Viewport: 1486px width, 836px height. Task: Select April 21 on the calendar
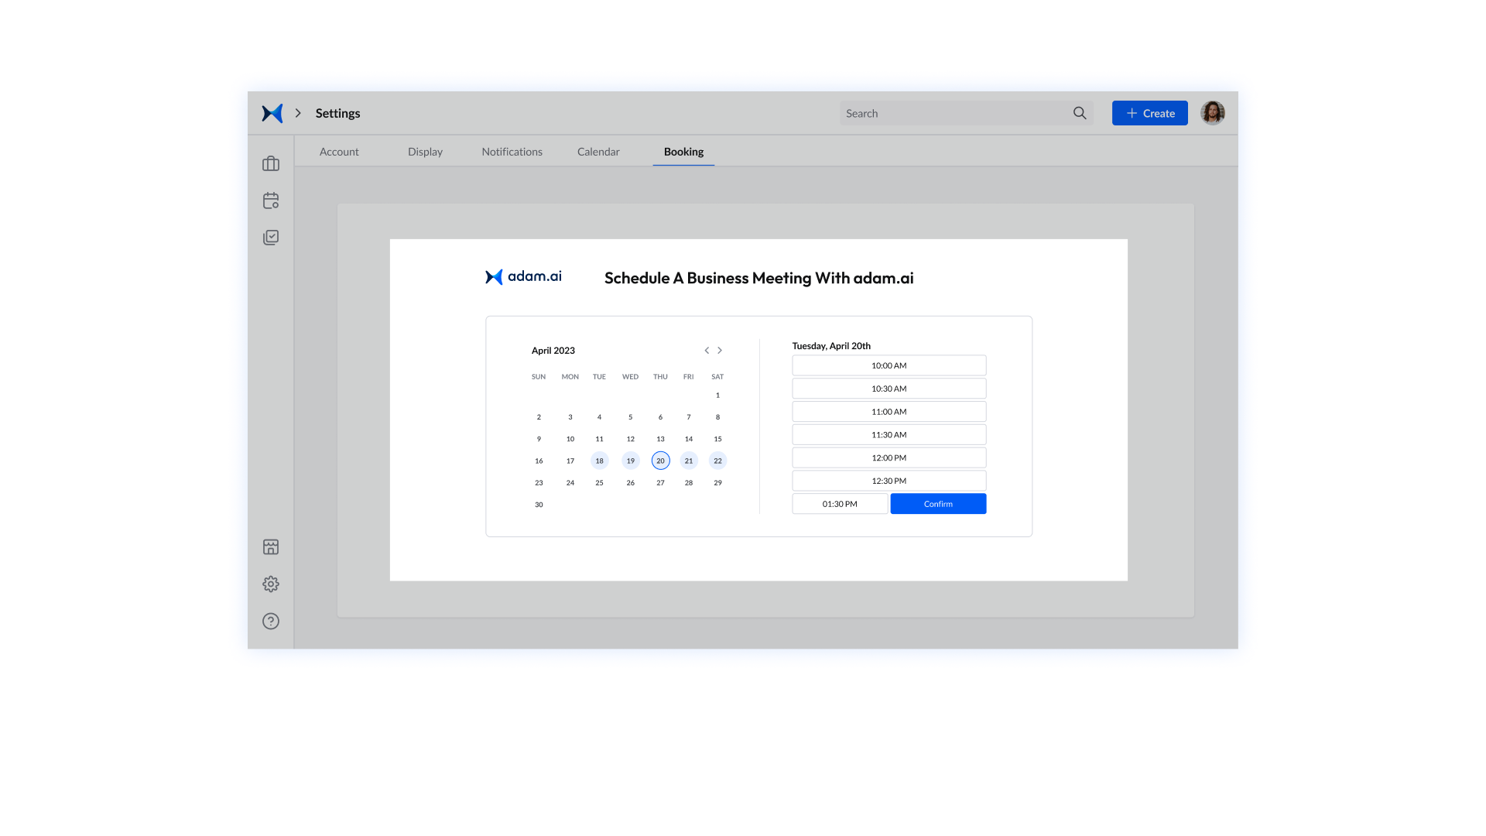(x=689, y=461)
